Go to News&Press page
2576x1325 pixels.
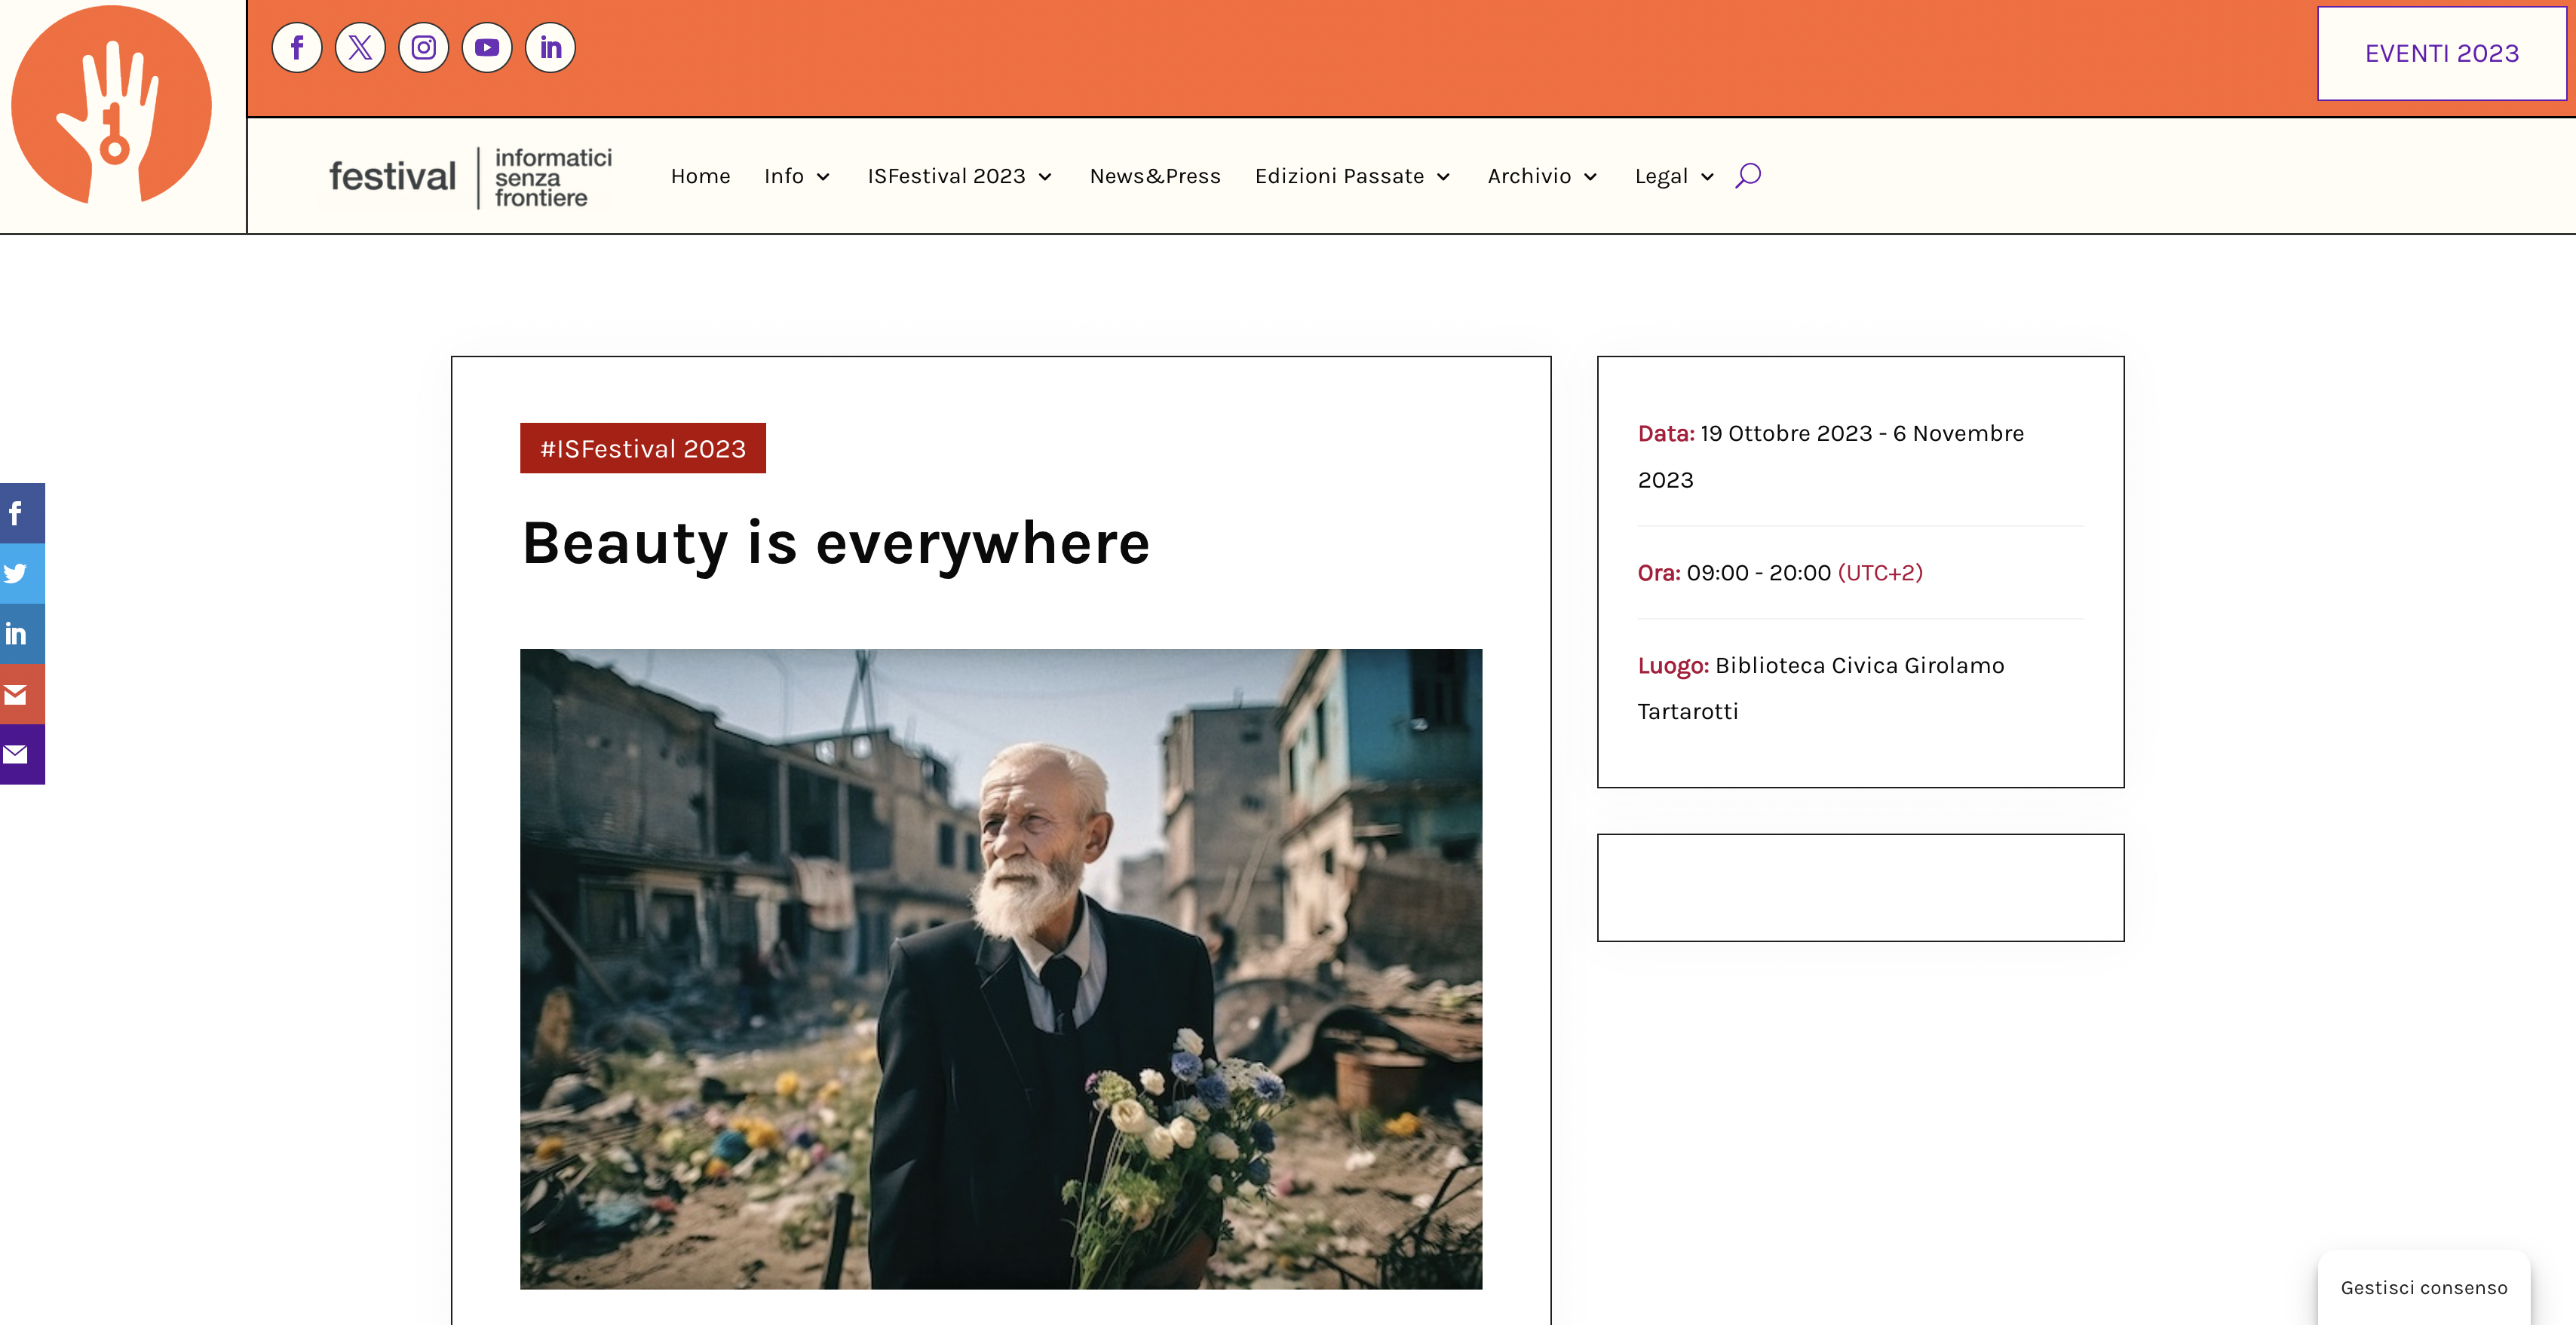[x=1155, y=176]
